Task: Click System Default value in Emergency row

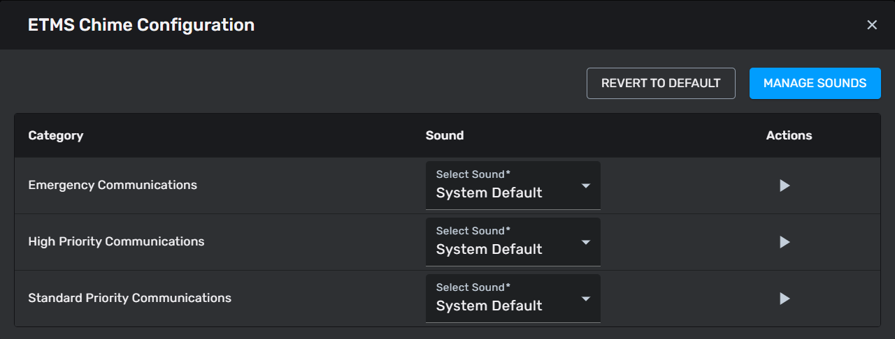Action: [489, 193]
